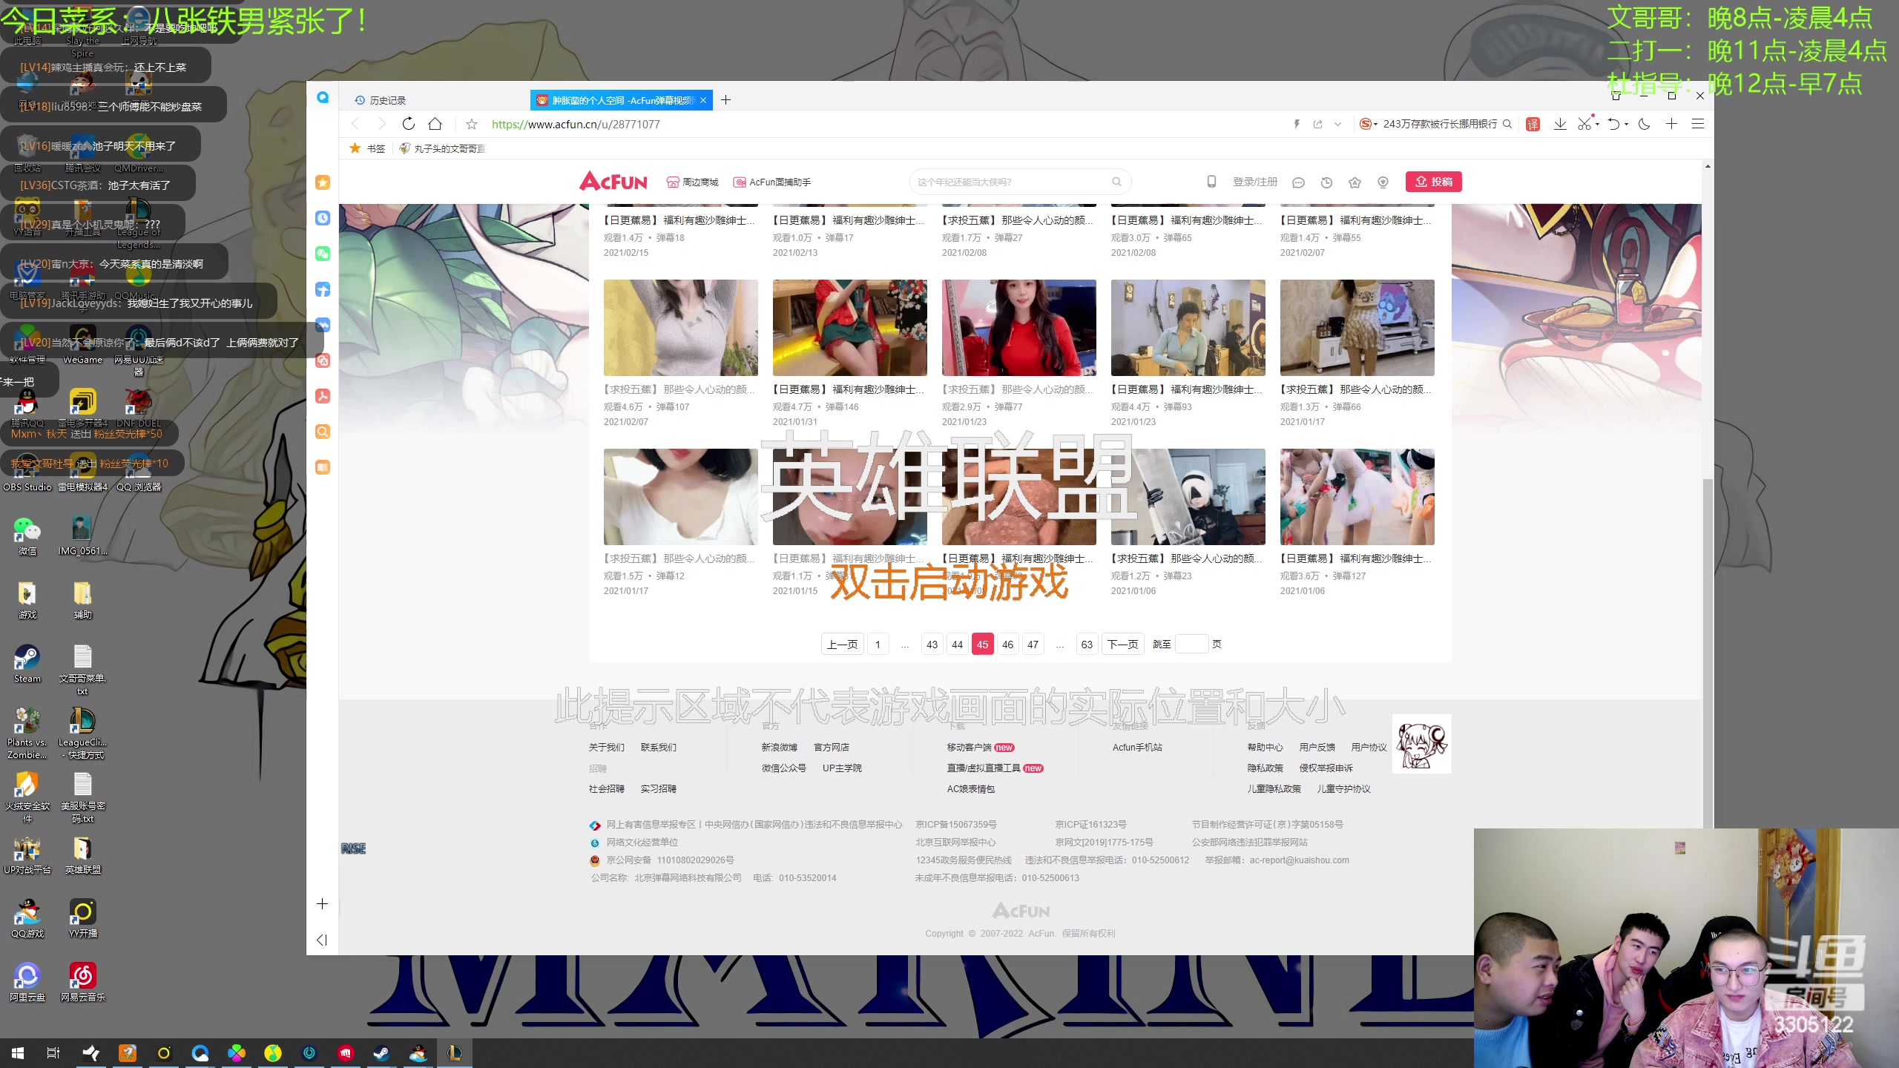
Task: Open the sidebar PDF tool
Action: [x=323, y=396]
